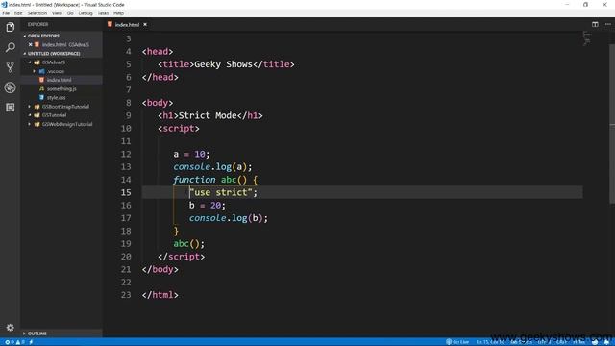Open the Manage gear icon
Viewport: 615px width, 346px height.
point(11,327)
